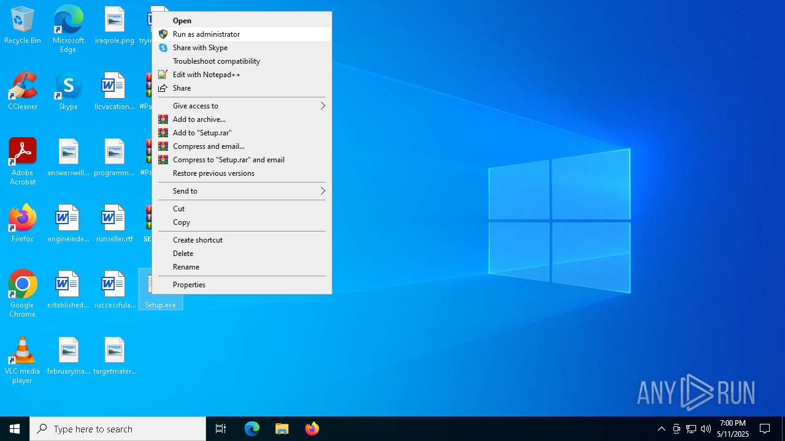Image resolution: width=785 pixels, height=441 pixels.
Task: Choose Run as administrator
Action: point(242,34)
